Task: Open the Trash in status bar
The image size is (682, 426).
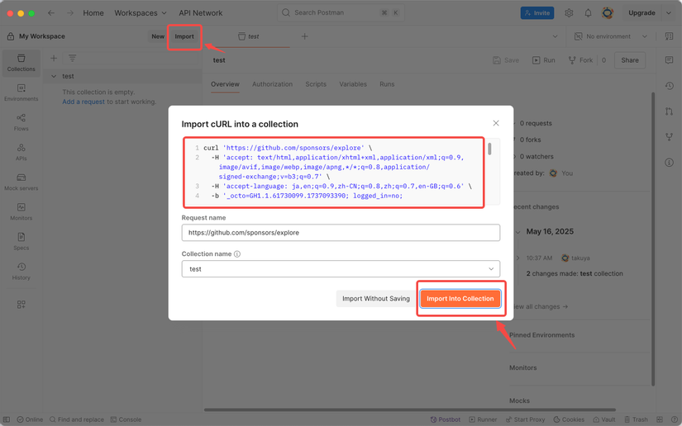Action: [x=636, y=419]
